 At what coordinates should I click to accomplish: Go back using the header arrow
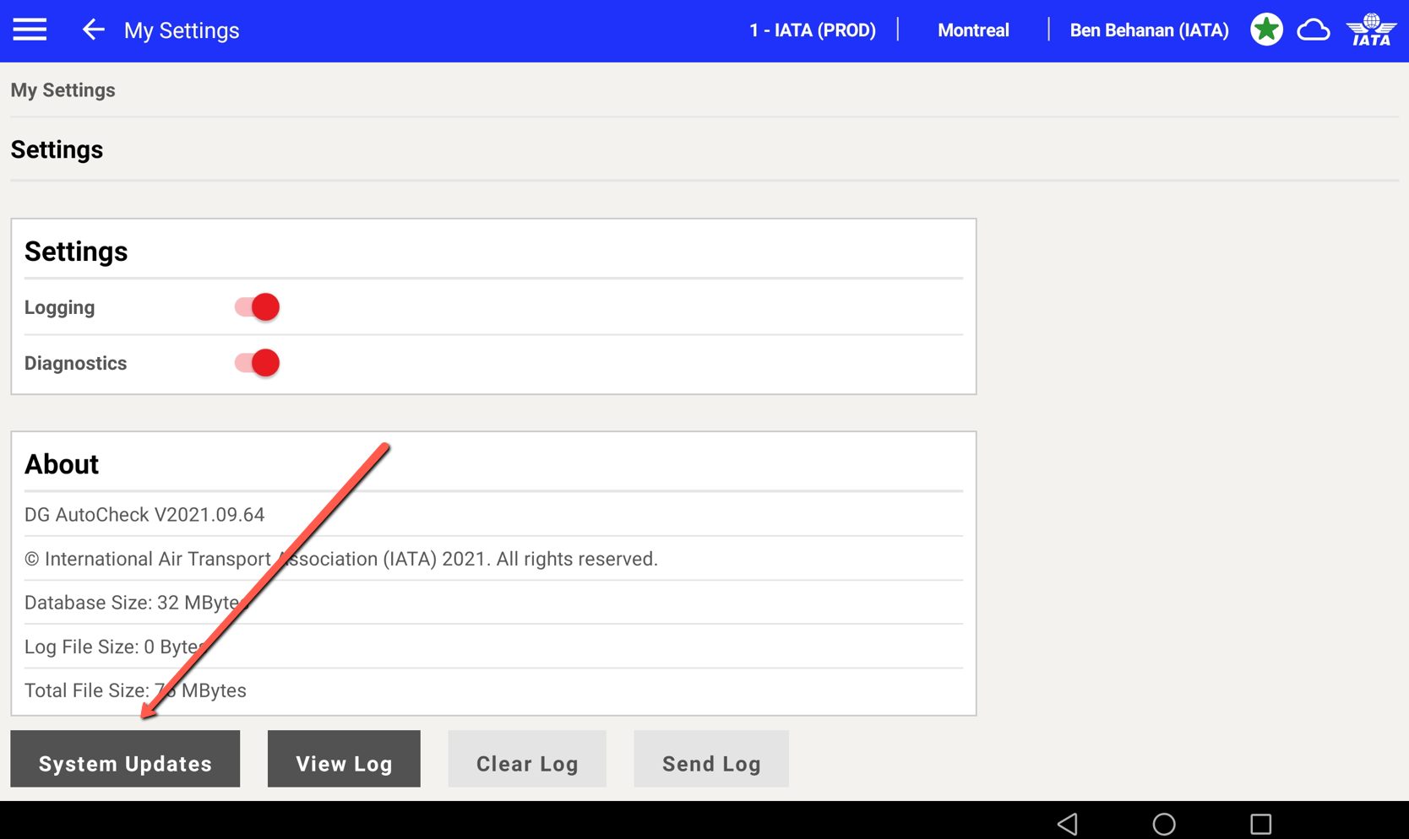tap(93, 30)
